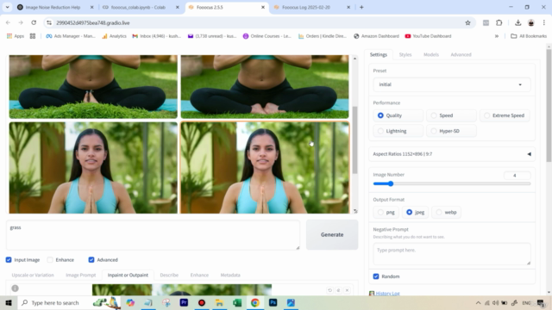Open the Ads Manager bookmark
The height and width of the screenshot is (310, 552).
(71, 36)
